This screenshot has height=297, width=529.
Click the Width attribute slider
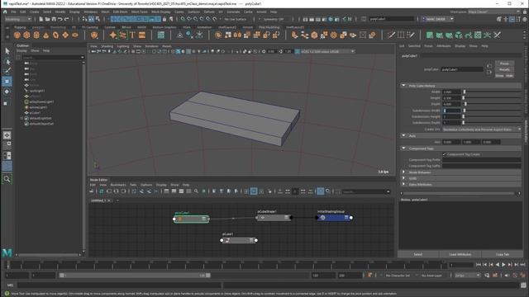pyautogui.click(x=493, y=92)
